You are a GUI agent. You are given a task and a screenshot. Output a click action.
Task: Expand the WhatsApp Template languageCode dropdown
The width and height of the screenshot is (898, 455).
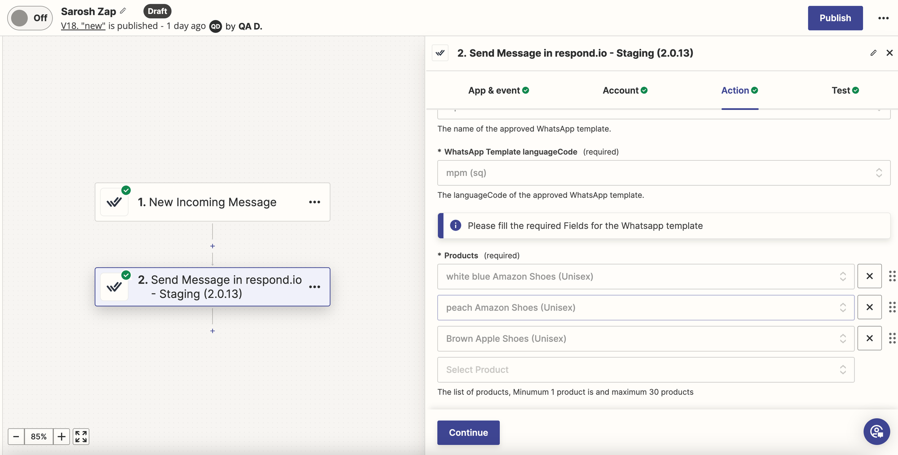tap(663, 173)
